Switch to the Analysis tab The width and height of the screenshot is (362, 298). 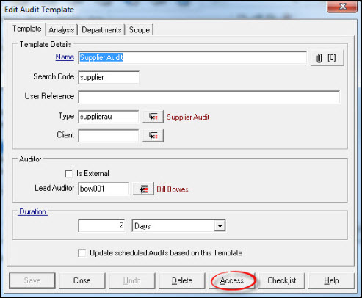coord(61,30)
